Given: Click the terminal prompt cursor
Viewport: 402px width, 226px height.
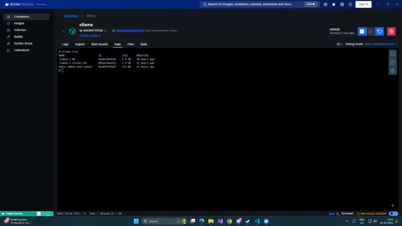Looking at the screenshot, I should coord(62,71).
